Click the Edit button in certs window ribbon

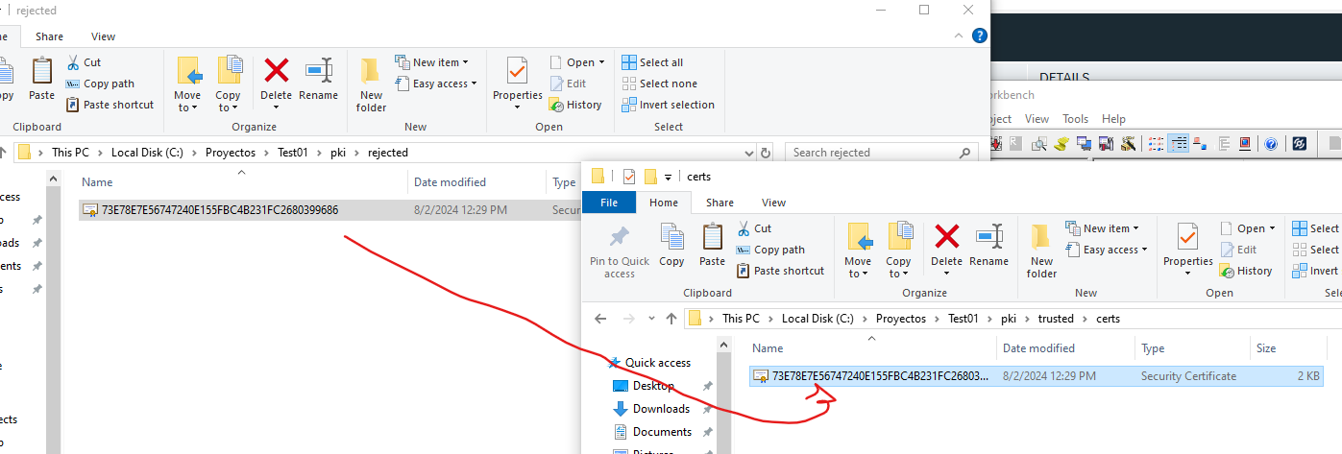(1238, 250)
